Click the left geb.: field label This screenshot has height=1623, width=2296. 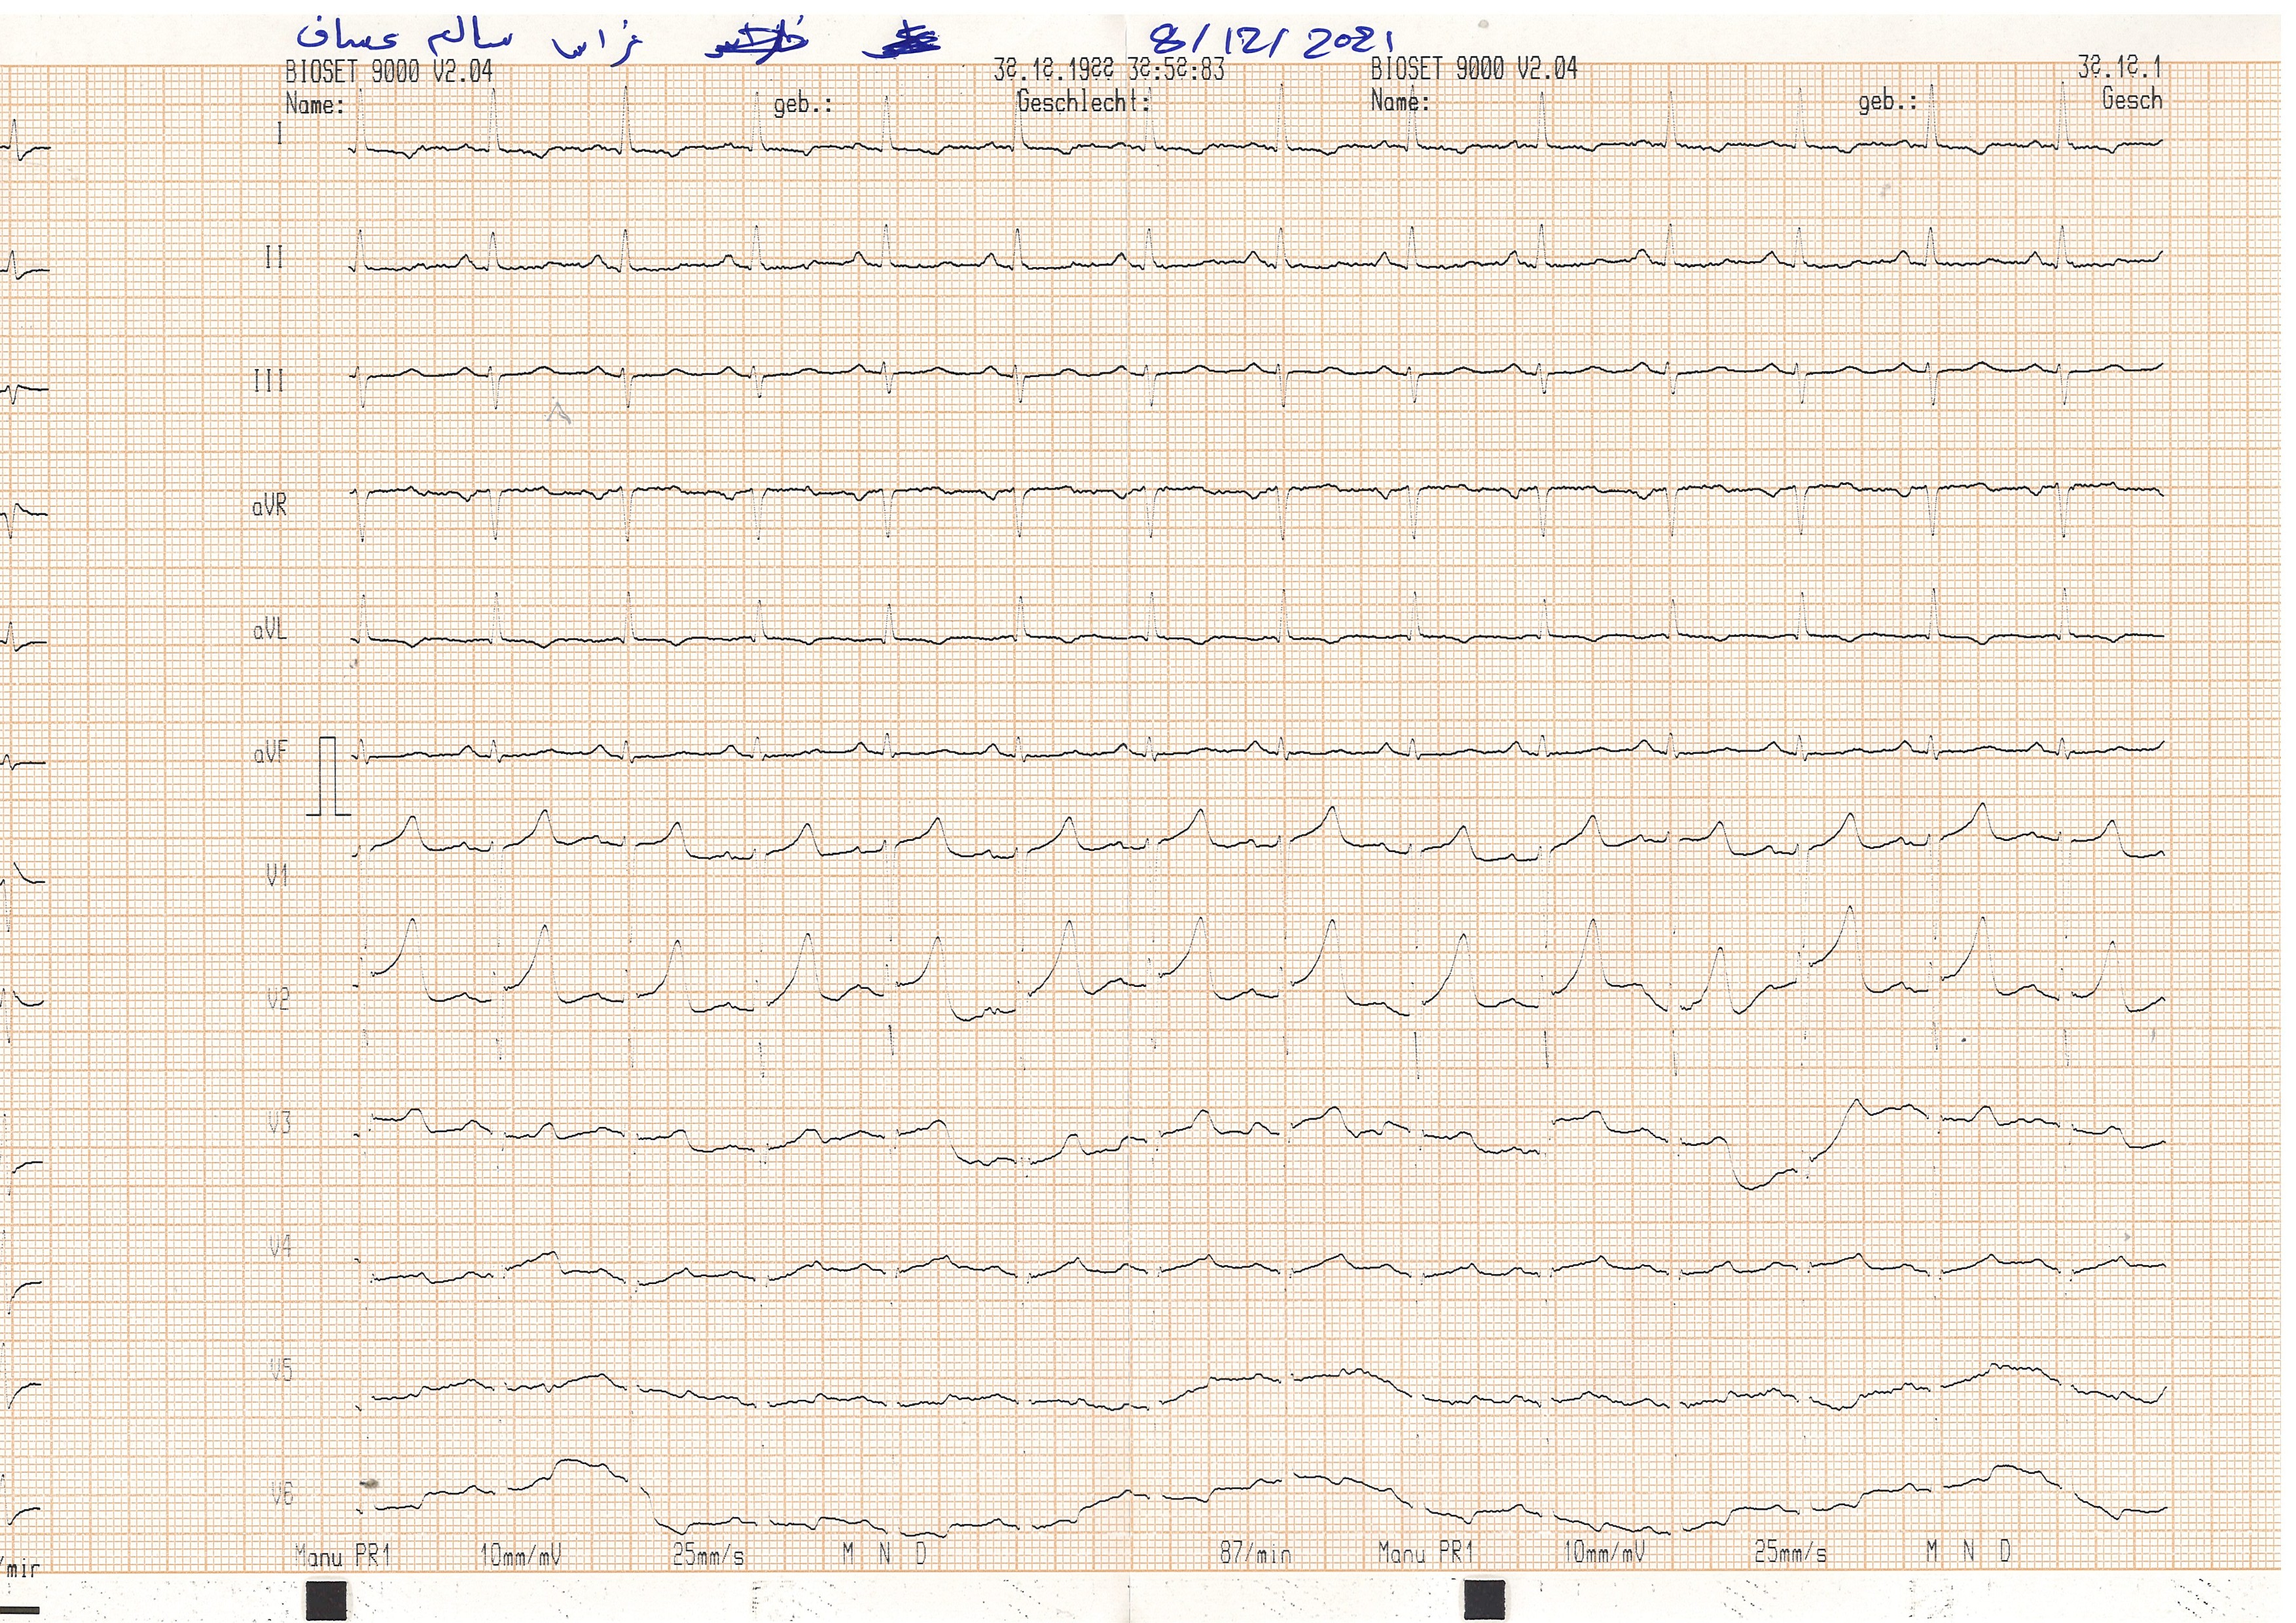click(803, 104)
